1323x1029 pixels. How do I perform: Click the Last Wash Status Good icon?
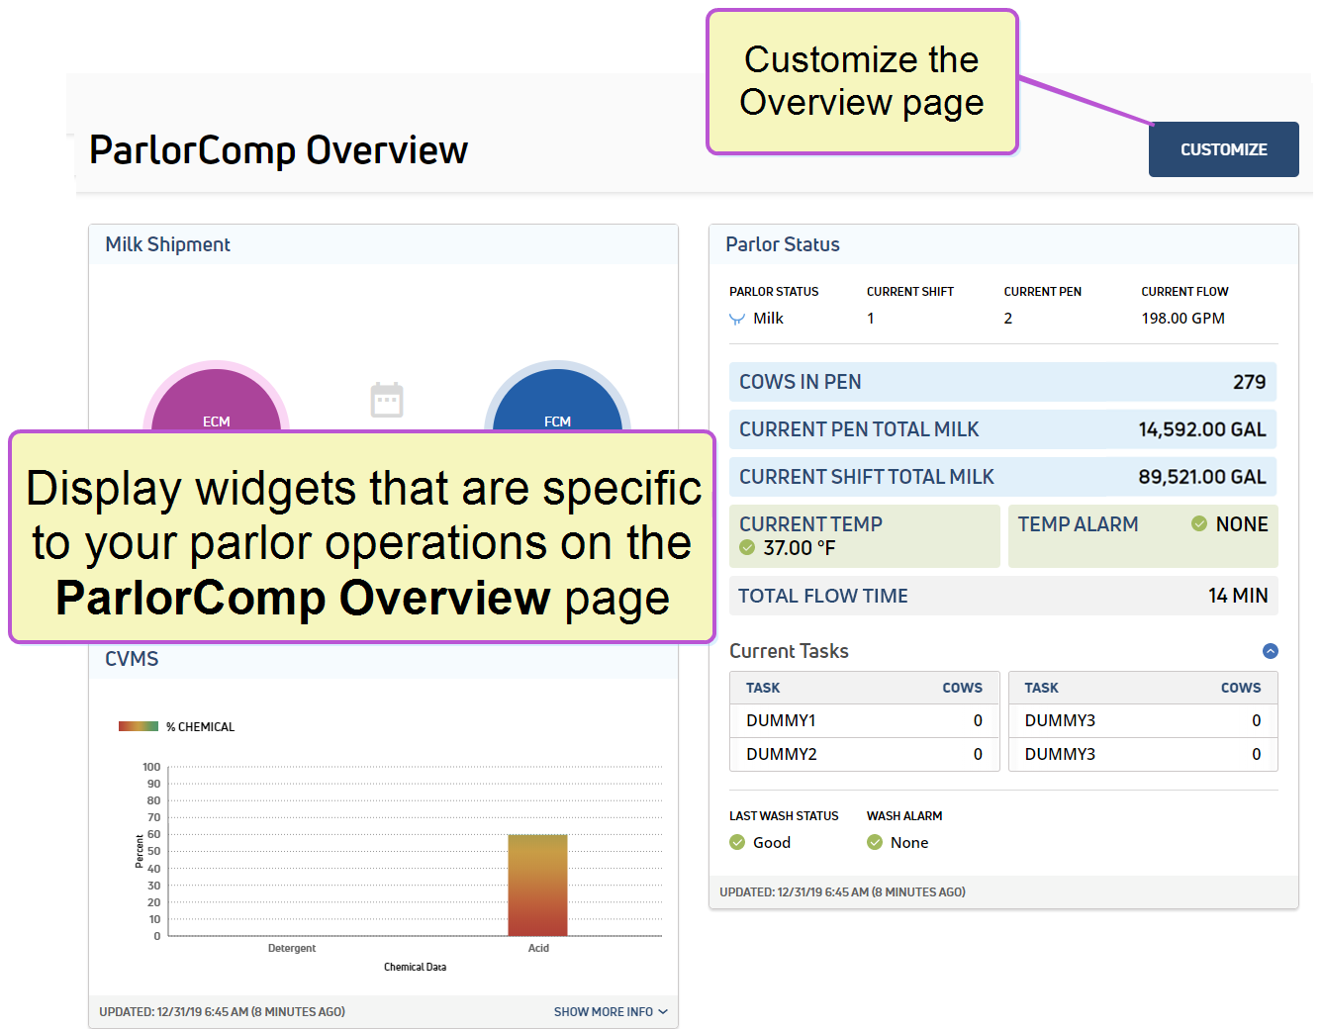(737, 842)
